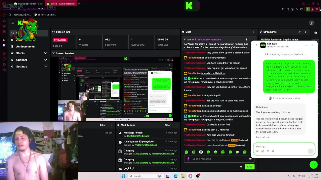Collapse support widget with green chevron button

coord(313,164)
